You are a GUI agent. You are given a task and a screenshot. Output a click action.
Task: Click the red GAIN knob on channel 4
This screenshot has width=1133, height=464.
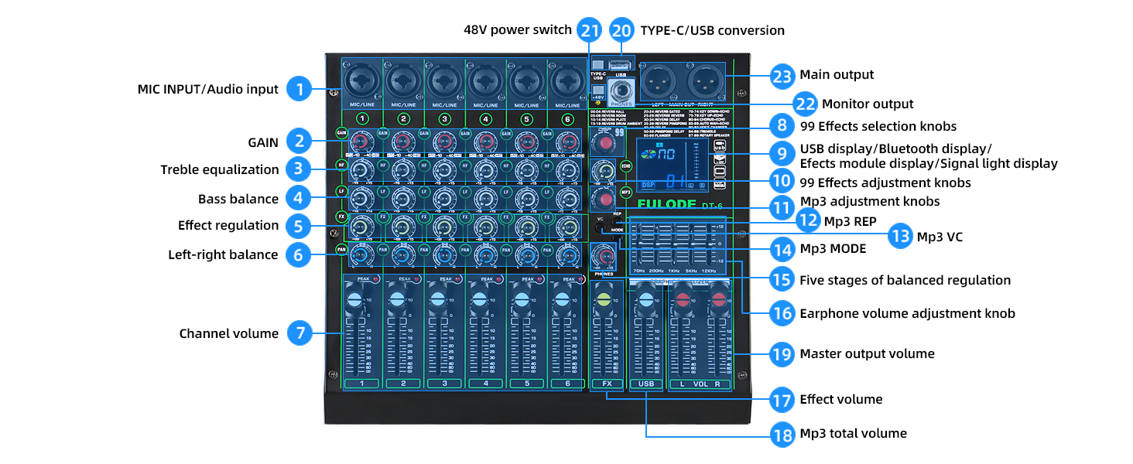coord(485,142)
